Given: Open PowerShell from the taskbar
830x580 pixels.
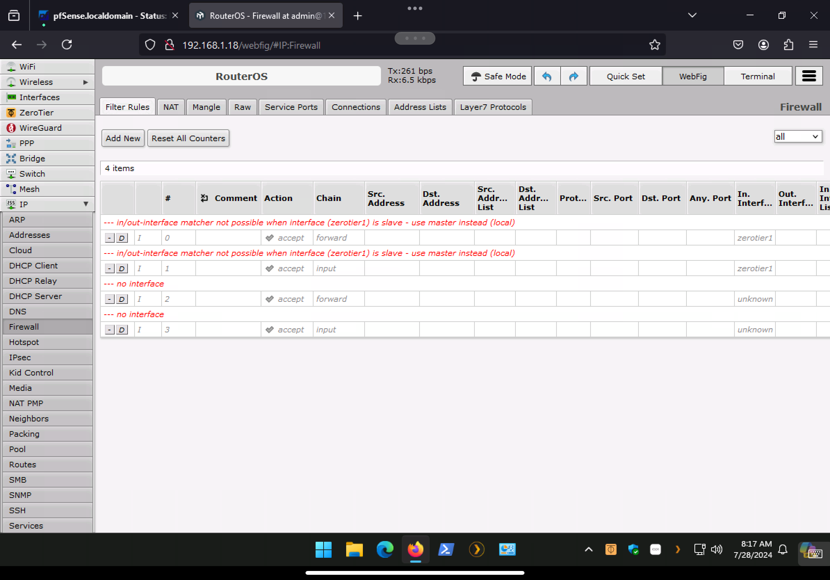Looking at the screenshot, I should [446, 549].
